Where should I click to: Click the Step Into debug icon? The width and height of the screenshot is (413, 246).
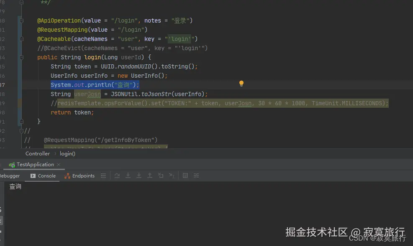128,175
